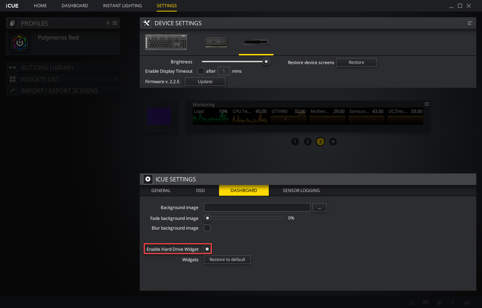
Task: Click the GTX980 32.00 sensor graph
Action: (289, 117)
